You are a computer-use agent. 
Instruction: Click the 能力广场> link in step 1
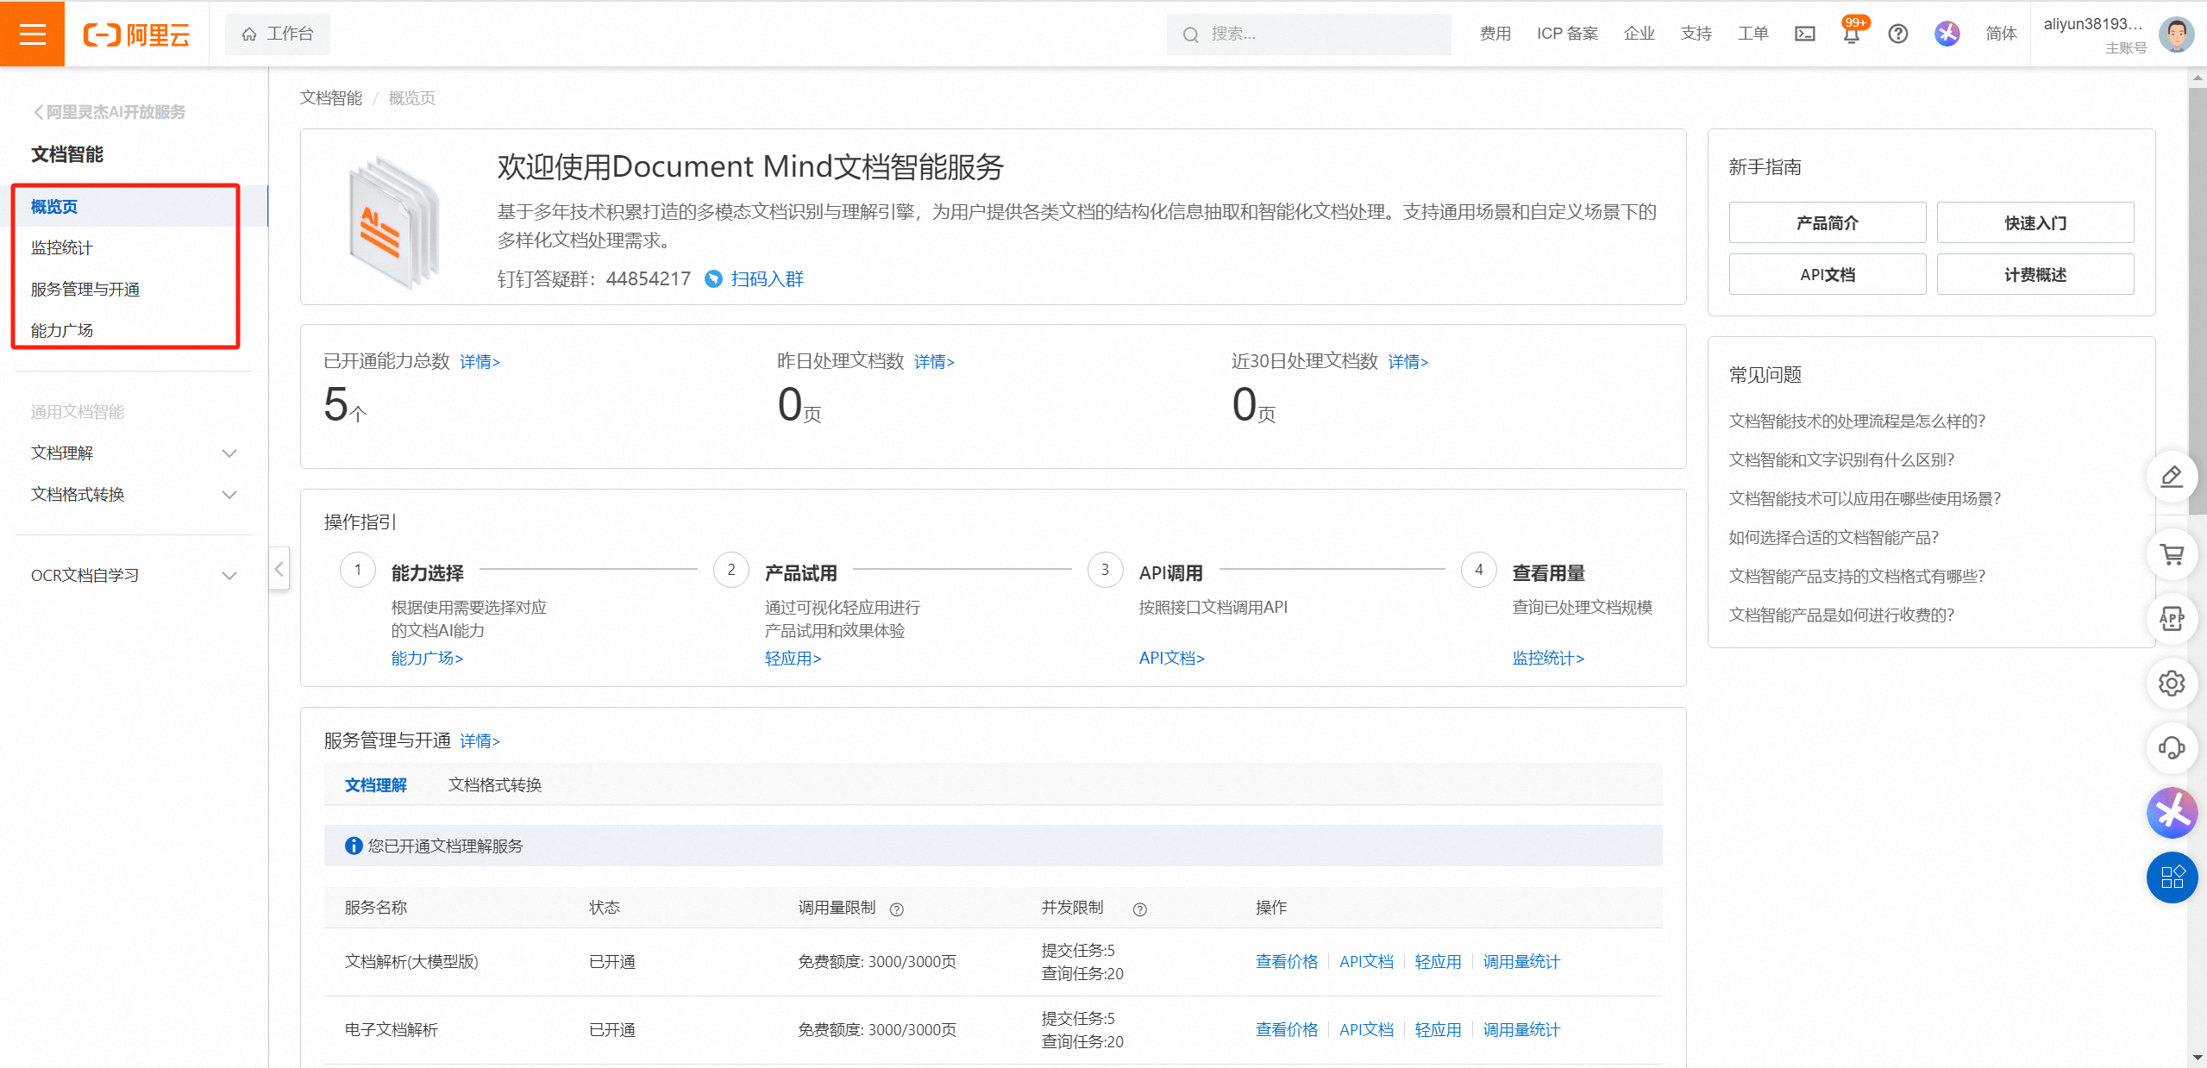tap(427, 658)
